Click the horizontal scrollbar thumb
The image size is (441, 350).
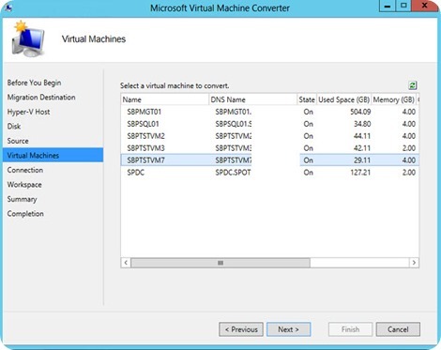pos(220,263)
